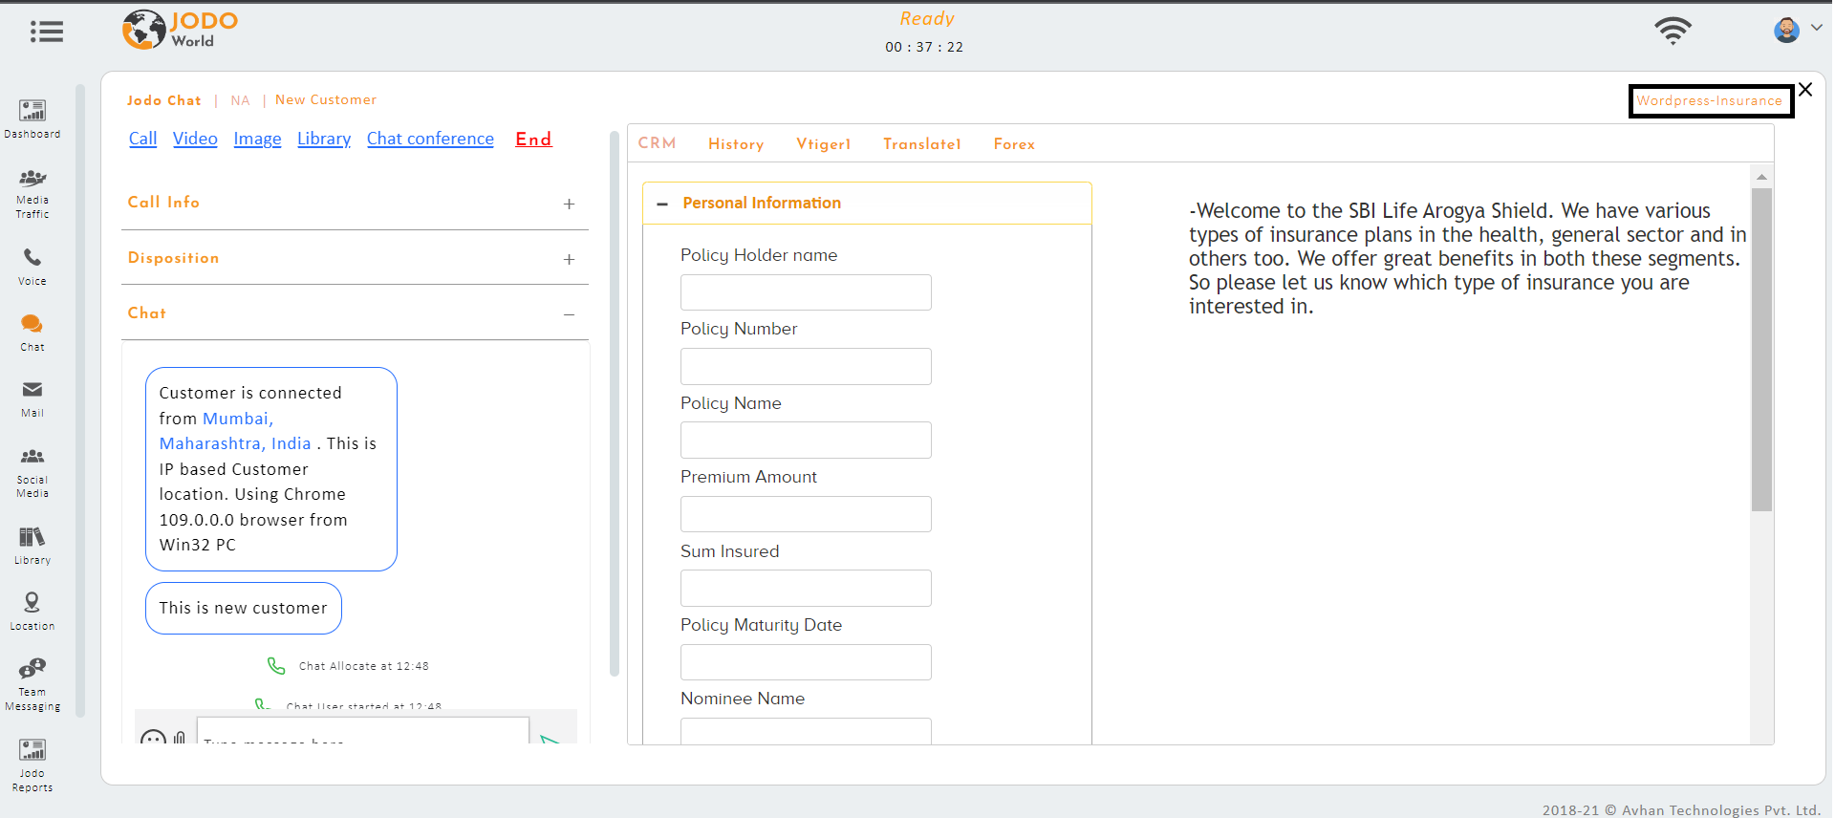Switch to the CRM tab

658,143
